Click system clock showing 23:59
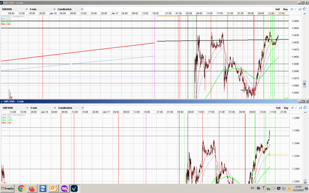The image size is (309, 193). click(x=298, y=187)
